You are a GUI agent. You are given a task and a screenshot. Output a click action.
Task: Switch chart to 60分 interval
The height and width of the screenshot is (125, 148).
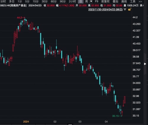54,1
